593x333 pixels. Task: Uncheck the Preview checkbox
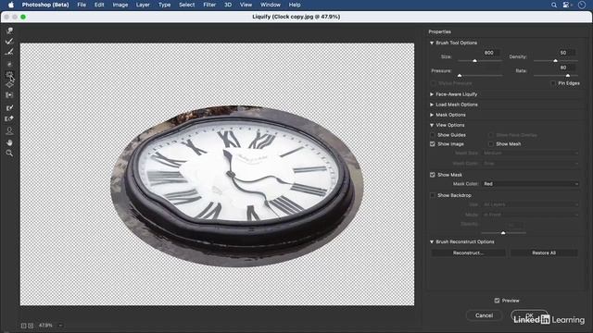497,301
